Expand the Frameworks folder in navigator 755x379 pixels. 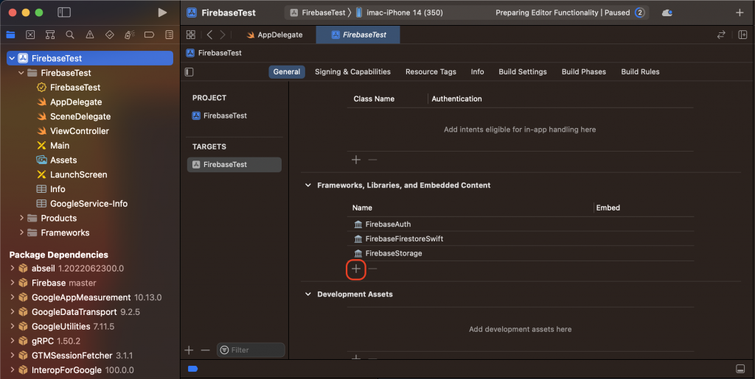pyautogui.click(x=21, y=233)
